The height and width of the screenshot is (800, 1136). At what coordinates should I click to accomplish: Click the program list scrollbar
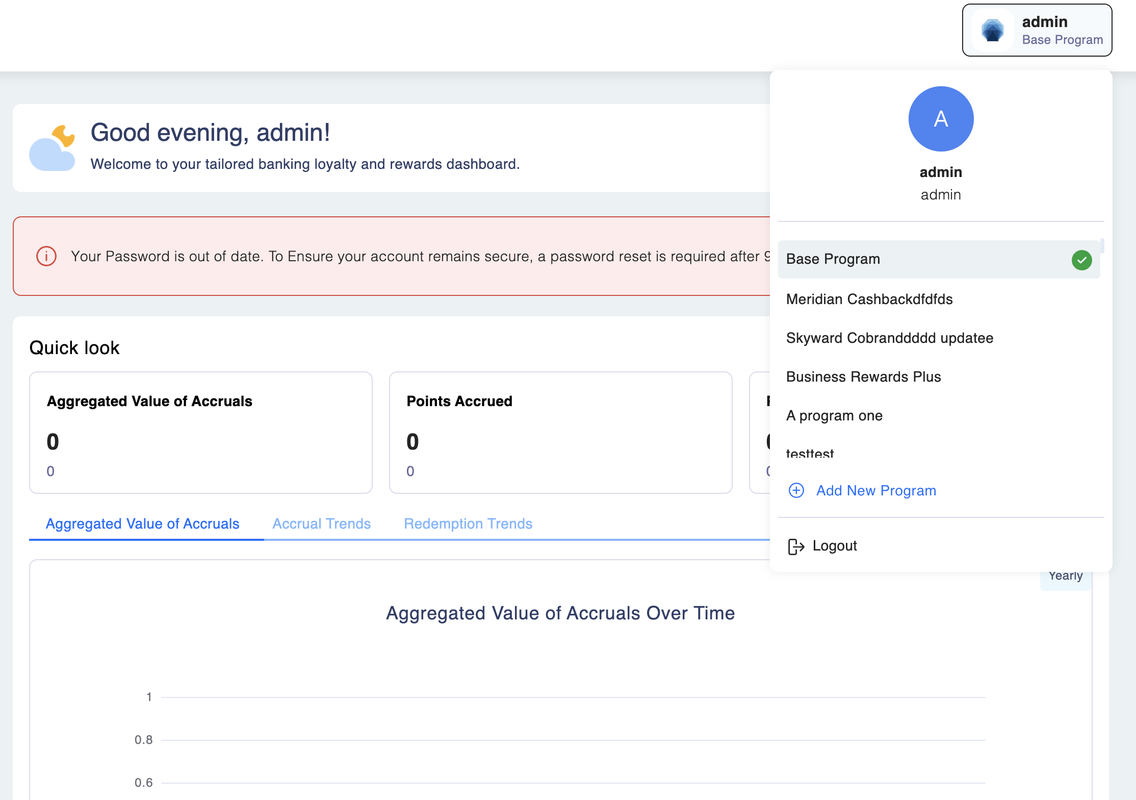click(1102, 246)
